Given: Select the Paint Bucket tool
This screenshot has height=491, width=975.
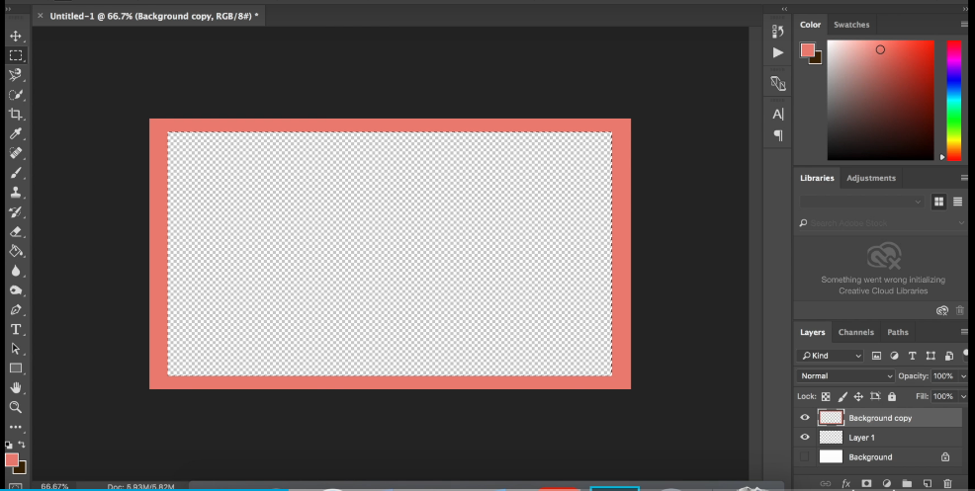Looking at the screenshot, I should [16, 251].
